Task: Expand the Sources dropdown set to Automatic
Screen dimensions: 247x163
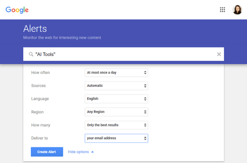Action: point(116,86)
